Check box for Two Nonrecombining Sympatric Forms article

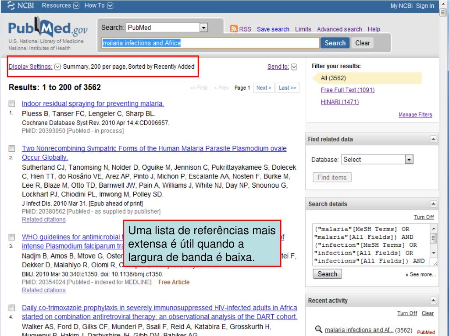click(12, 149)
